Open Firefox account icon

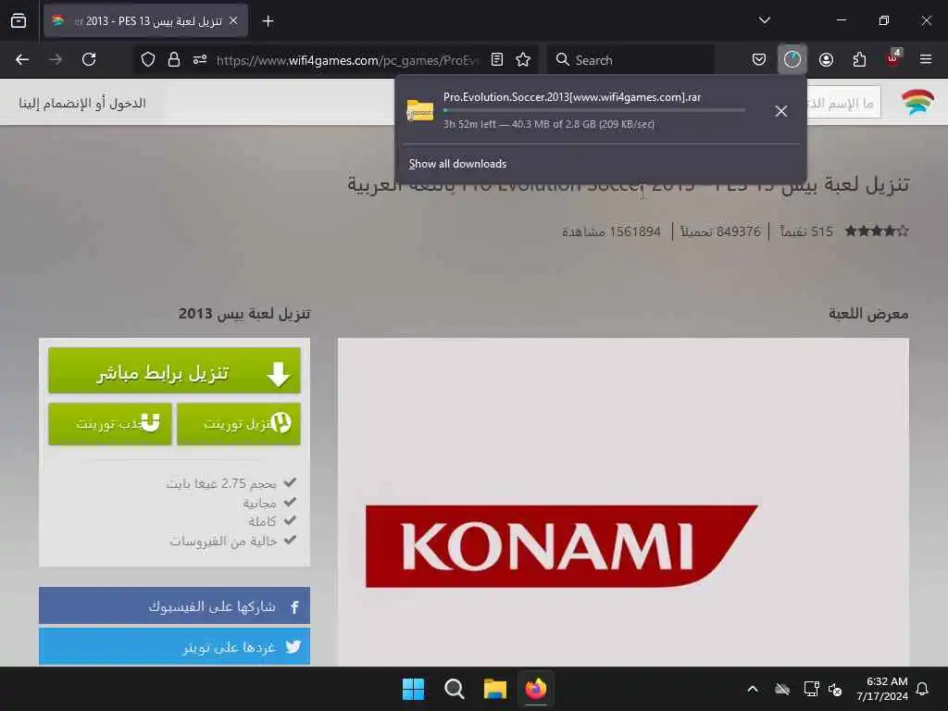click(826, 59)
